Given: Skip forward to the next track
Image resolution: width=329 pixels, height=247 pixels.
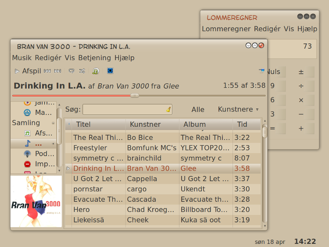Looking at the screenshot, I should [57, 71].
